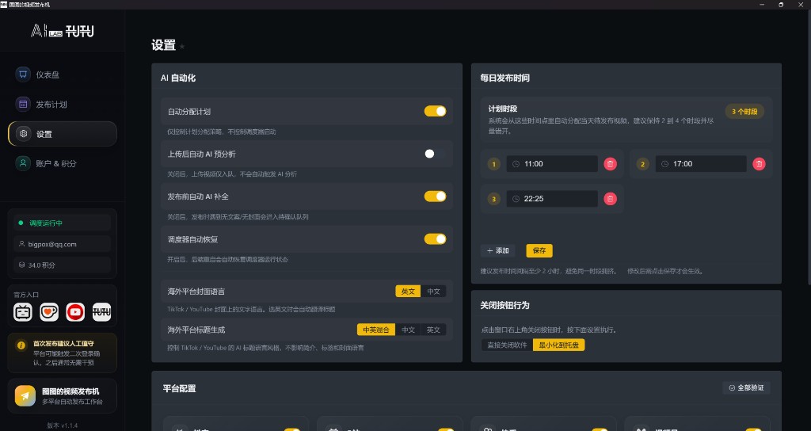Click the 海外平台标题生成 label
This screenshot has height=431, width=811.
(196, 330)
